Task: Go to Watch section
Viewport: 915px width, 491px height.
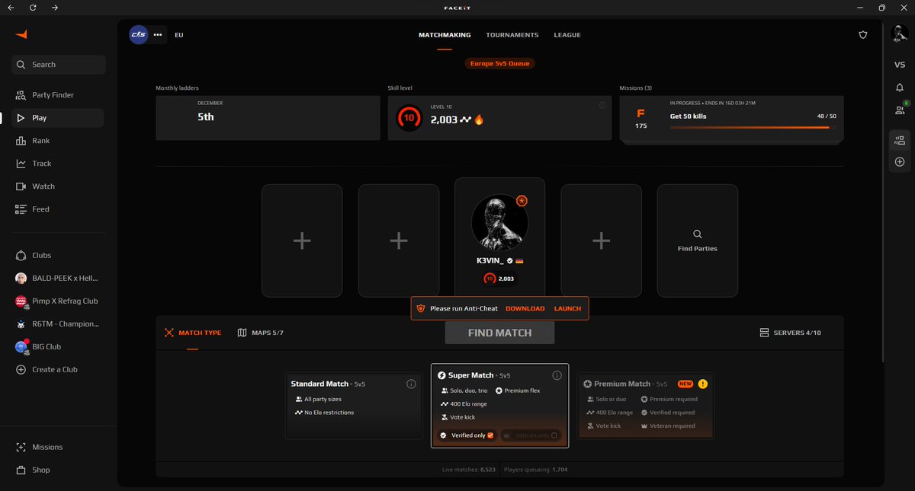Action: coord(58,187)
